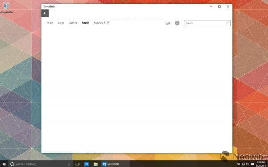Click inside the Store Search field
This screenshot has height=167, width=268.
[207, 23]
